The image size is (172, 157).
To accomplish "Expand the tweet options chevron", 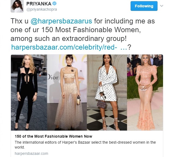I will 162,6.
